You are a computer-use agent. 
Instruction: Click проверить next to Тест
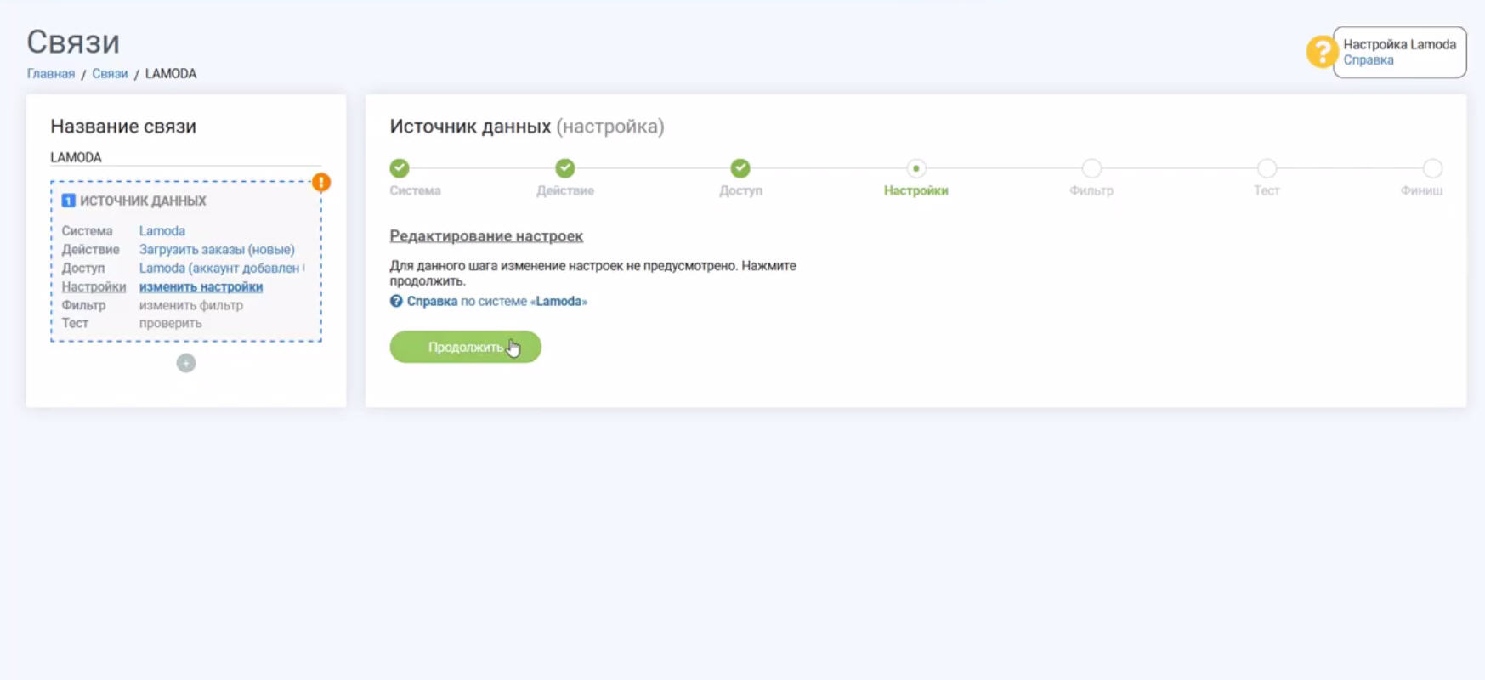pyautogui.click(x=171, y=323)
